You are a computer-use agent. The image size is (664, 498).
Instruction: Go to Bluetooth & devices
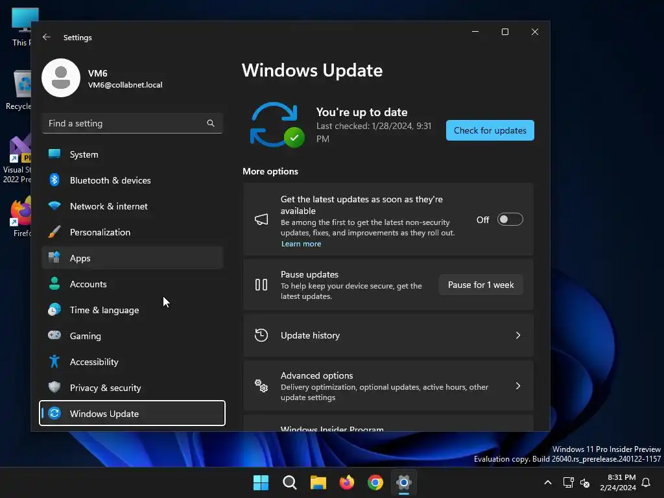(x=132, y=180)
